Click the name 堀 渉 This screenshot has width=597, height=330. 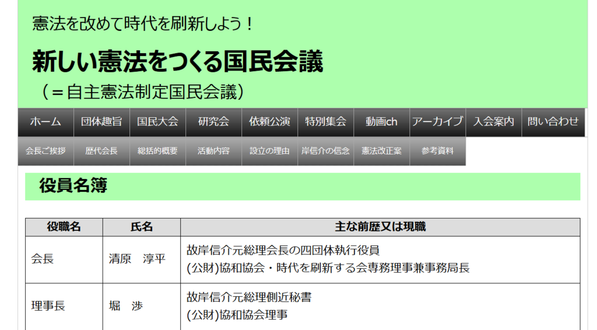tap(126, 306)
